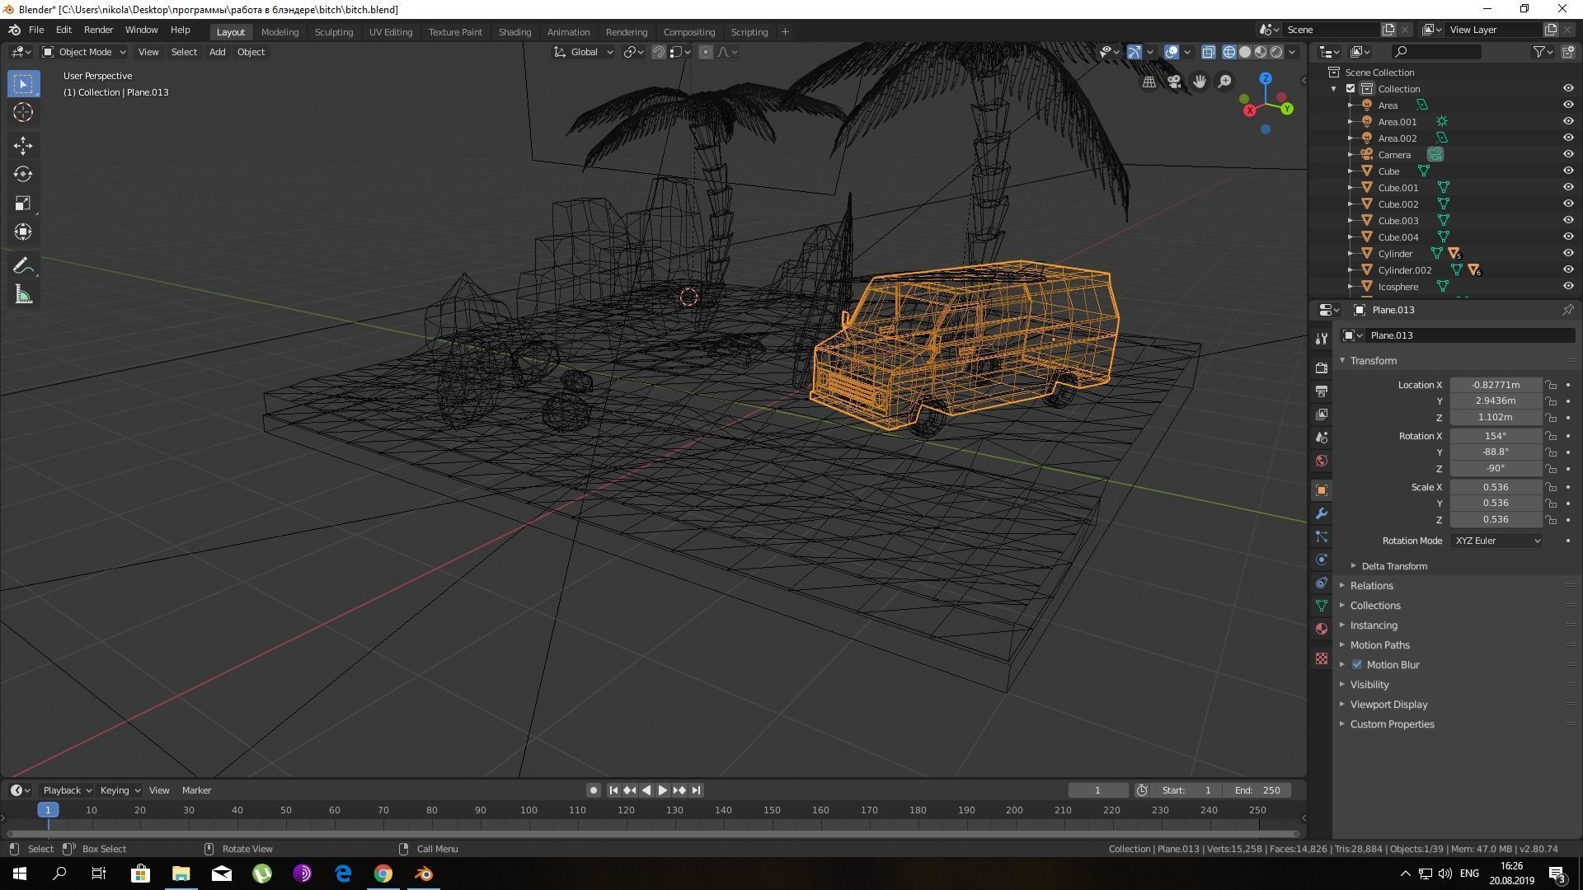Open the Global orientation dropdown

pos(583,52)
